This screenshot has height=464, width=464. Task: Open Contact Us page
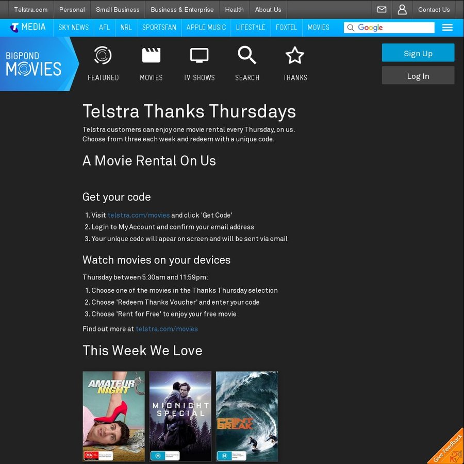point(434,9)
